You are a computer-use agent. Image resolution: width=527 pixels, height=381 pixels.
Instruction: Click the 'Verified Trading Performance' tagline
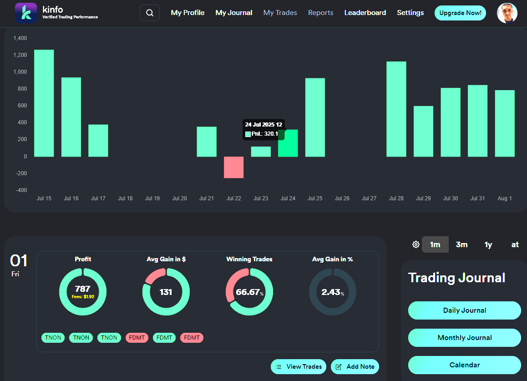[x=70, y=17]
